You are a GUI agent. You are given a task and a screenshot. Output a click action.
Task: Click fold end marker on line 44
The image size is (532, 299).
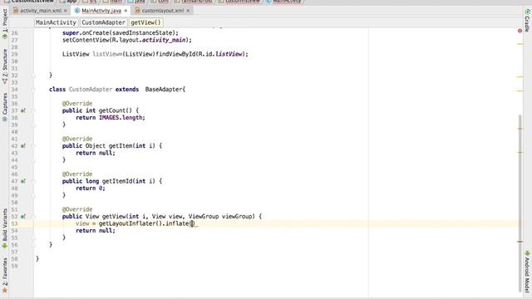point(33,160)
